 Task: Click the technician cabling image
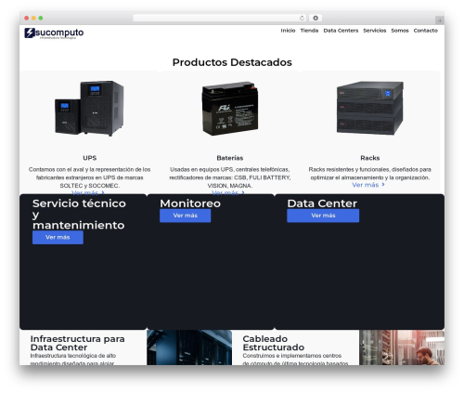[x=402, y=347]
